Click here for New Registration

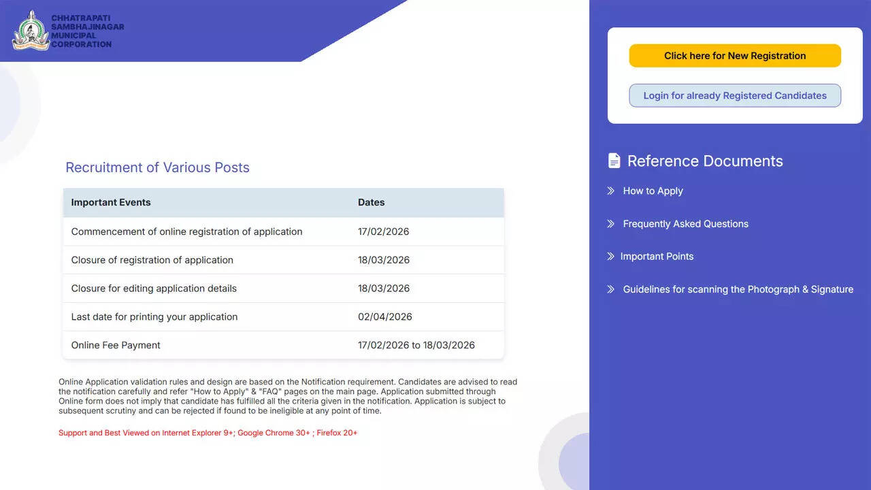(734, 55)
